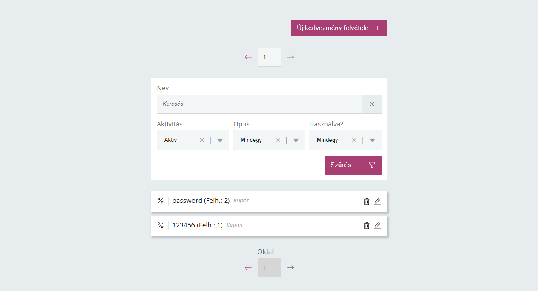The height and width of the screenshot is (291, 538).
Task: Edit the 123456 coupon with pencil icon
Action: (378, 225)
